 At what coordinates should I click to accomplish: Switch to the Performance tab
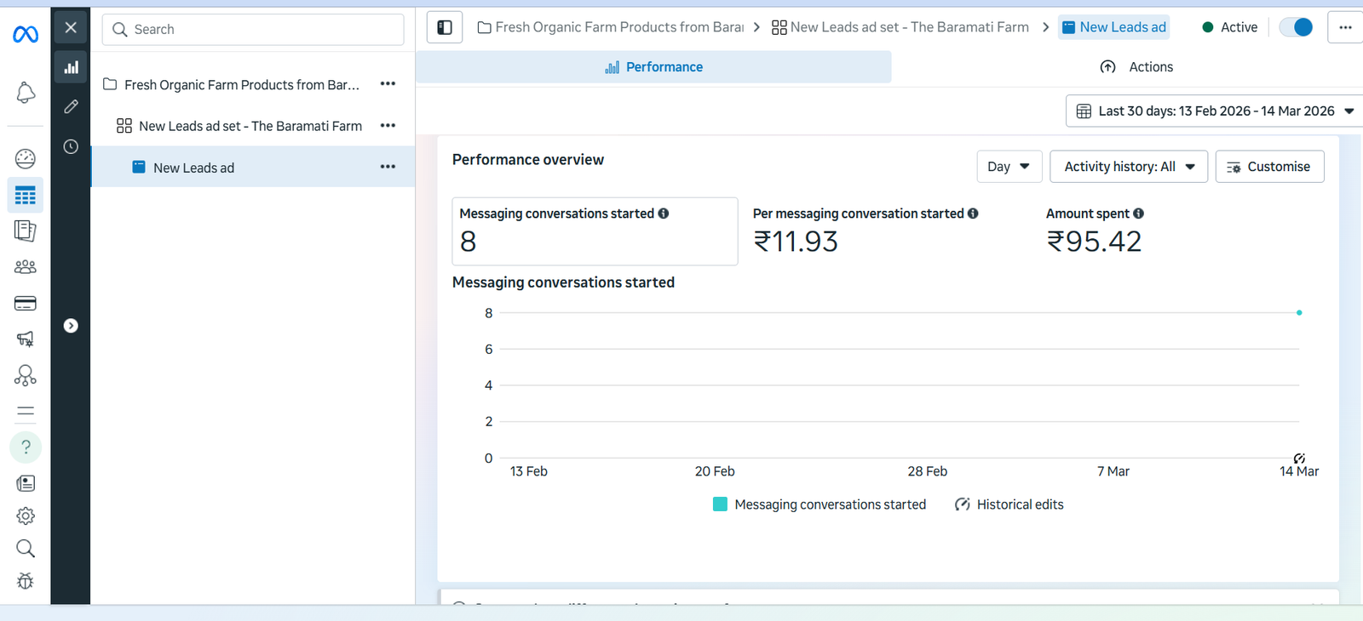pos(653,67)
